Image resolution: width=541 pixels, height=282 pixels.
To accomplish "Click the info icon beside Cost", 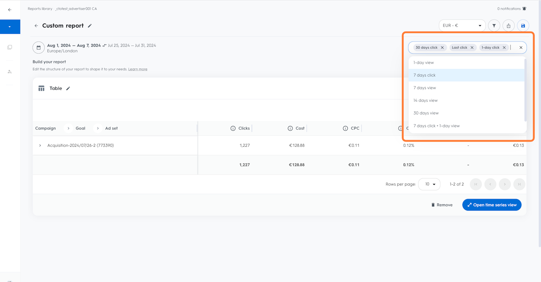I will tap(290, 128).
